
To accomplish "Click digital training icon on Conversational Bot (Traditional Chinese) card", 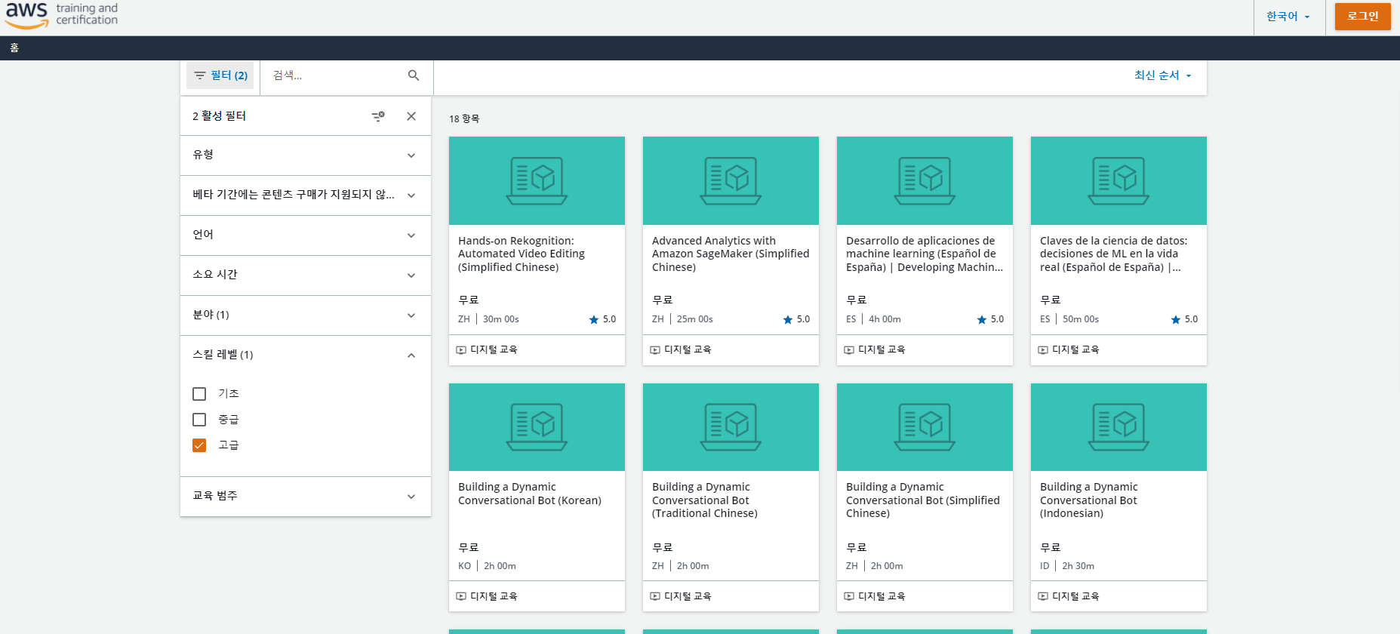I will click(655, 596).
